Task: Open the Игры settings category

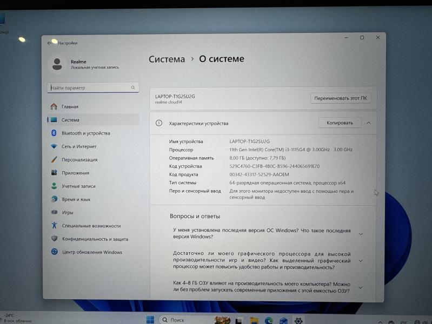Action: point(68,213)
